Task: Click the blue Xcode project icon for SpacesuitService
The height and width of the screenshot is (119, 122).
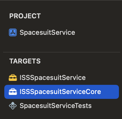Action: click(13, 32)
